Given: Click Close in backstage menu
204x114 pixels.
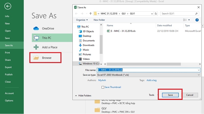Looking at the screenshot, I should [x=8, y=82].
